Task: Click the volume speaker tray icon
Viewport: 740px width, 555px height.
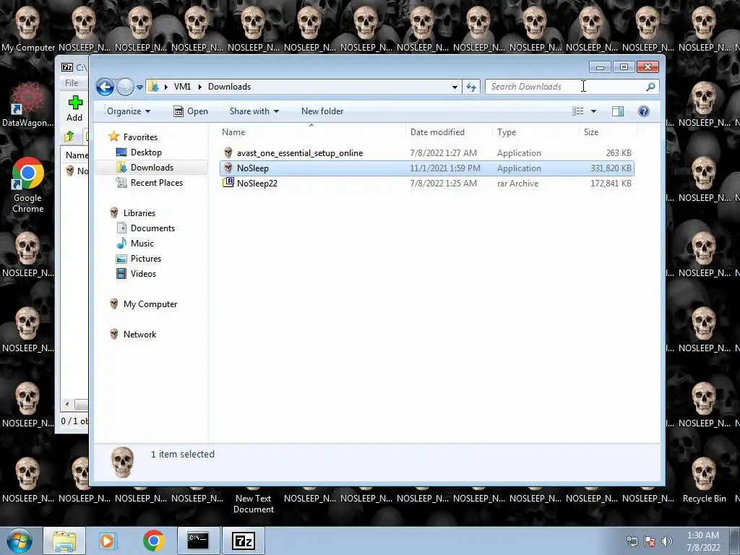Action: 666,541
